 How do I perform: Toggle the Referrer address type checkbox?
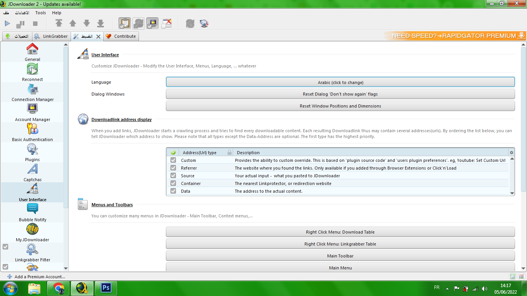coord(173,168)
